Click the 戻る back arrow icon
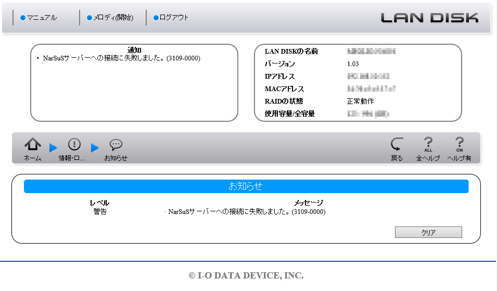This screenshot has width=497, height=291. pos(397,144)
